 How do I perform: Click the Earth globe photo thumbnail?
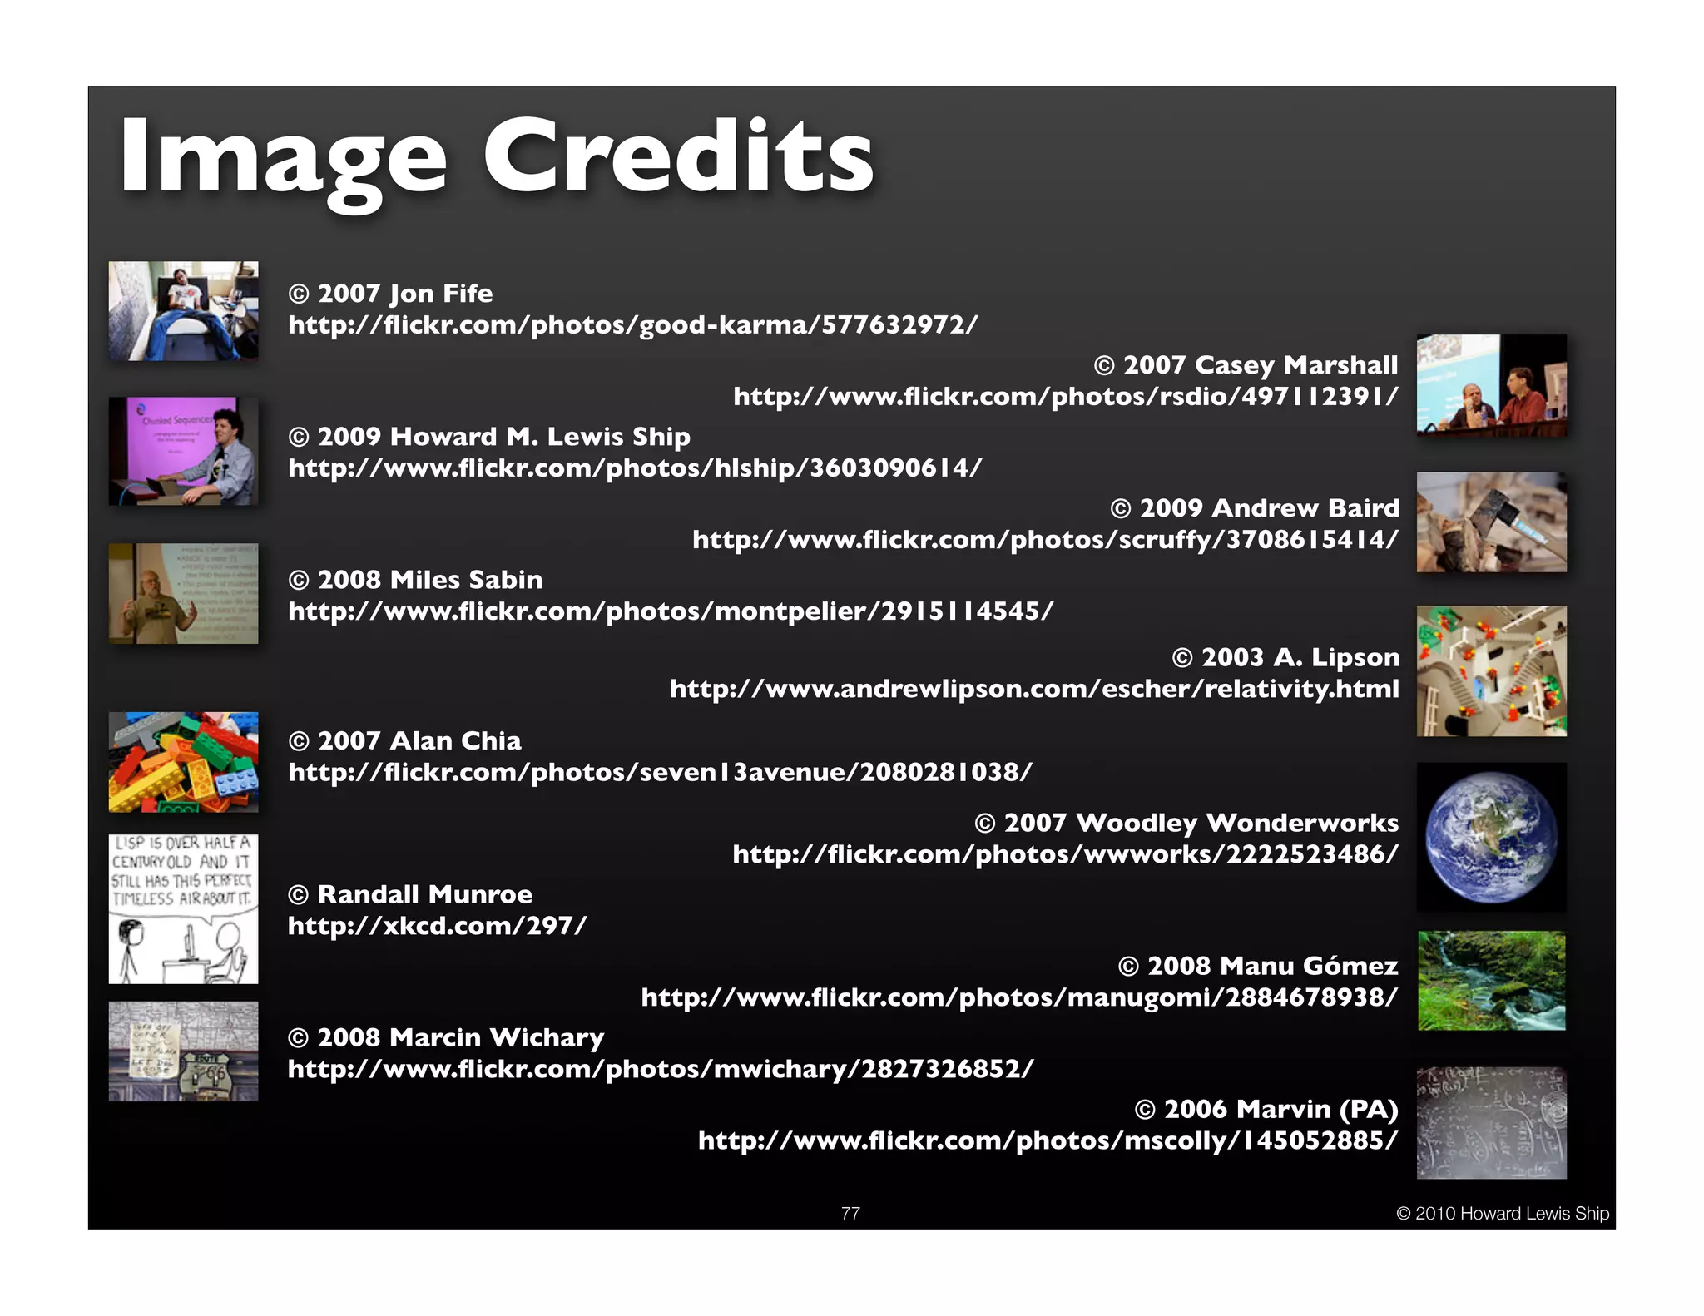coord(1491,837)
